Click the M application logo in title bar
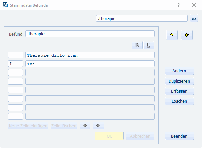 (5, 5)
